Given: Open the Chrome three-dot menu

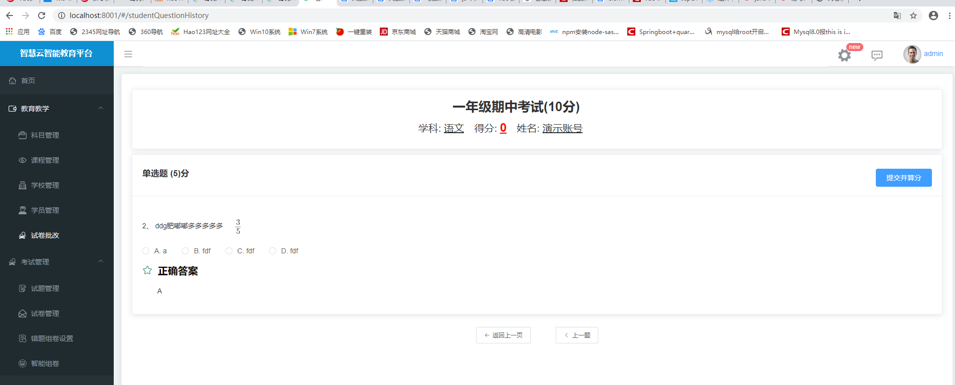Looking at the screenshot, I should pos(949,16).
